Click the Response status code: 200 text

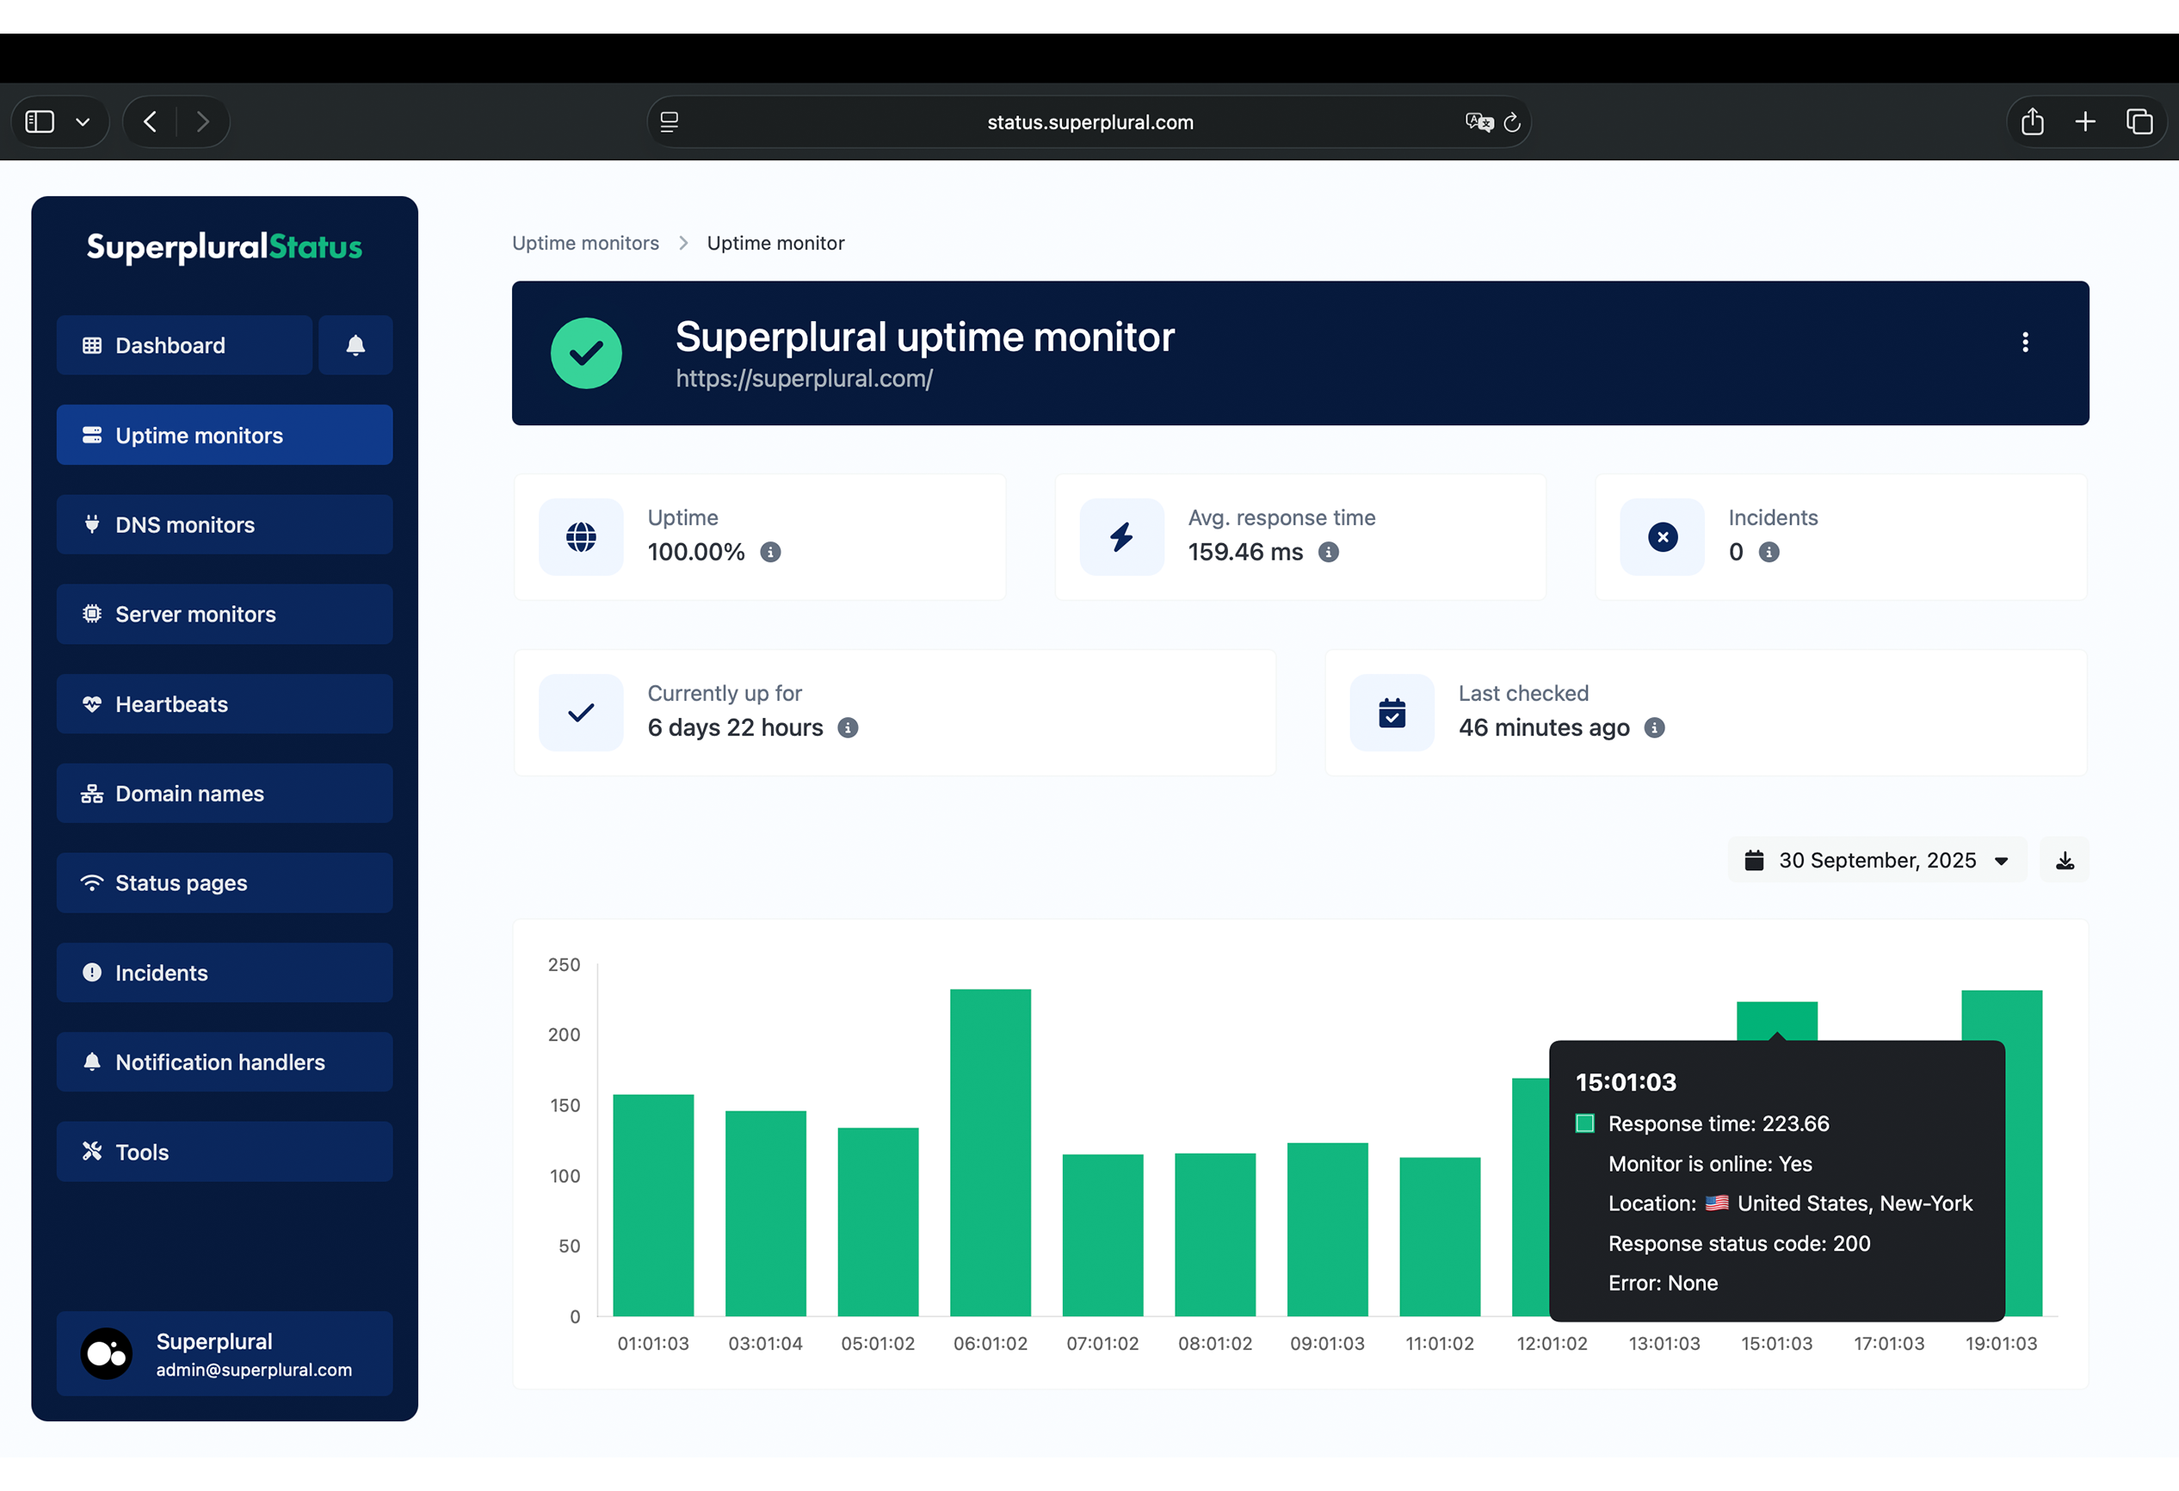click(1738, 1243)
